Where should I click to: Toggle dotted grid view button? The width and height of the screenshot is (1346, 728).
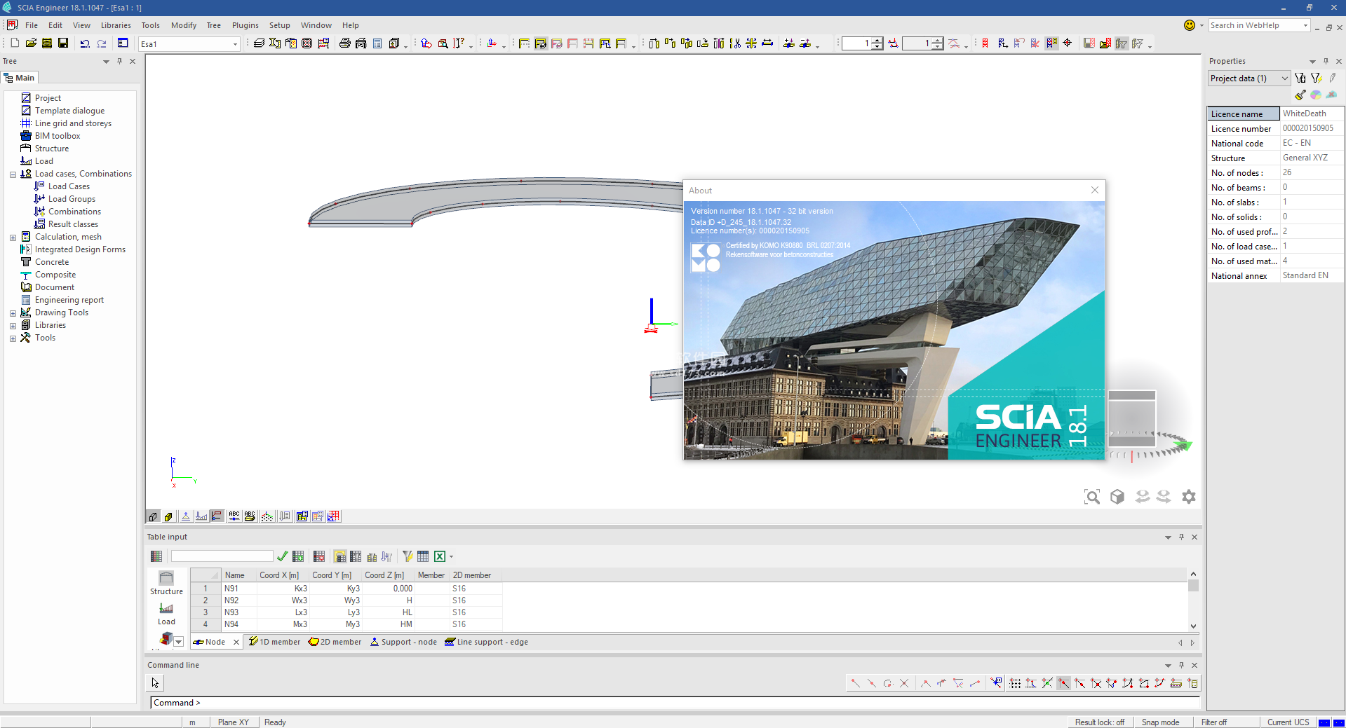pyautogui.click(x=267, y=516)
